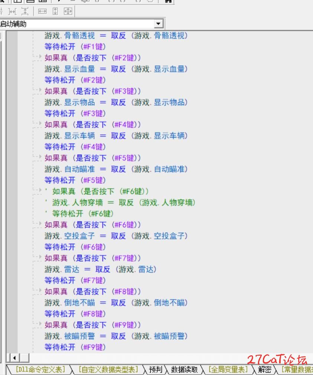Image resolution: width=313 pixels, height=375 pixels.
Task: Select the active purple 如果真 (#F6键) line
Action: [x=93, y=225]
